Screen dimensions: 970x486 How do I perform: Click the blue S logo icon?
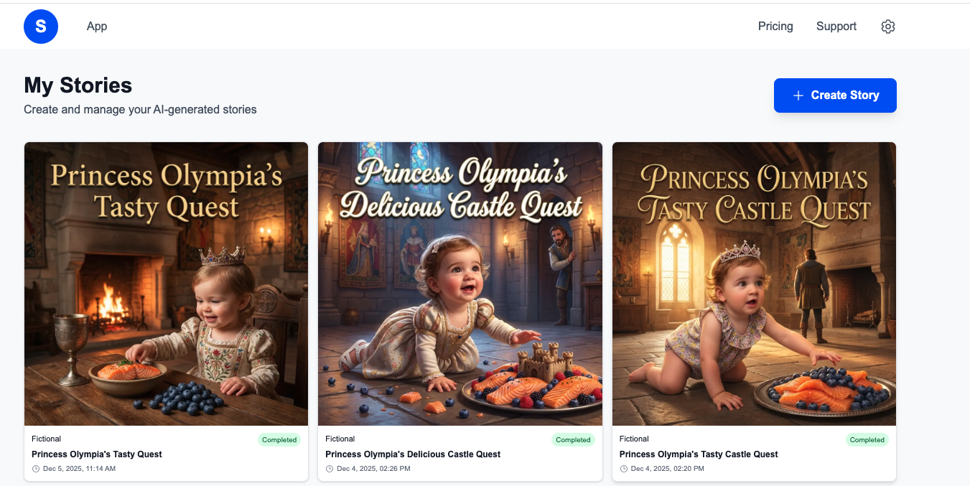click(41, 27)
